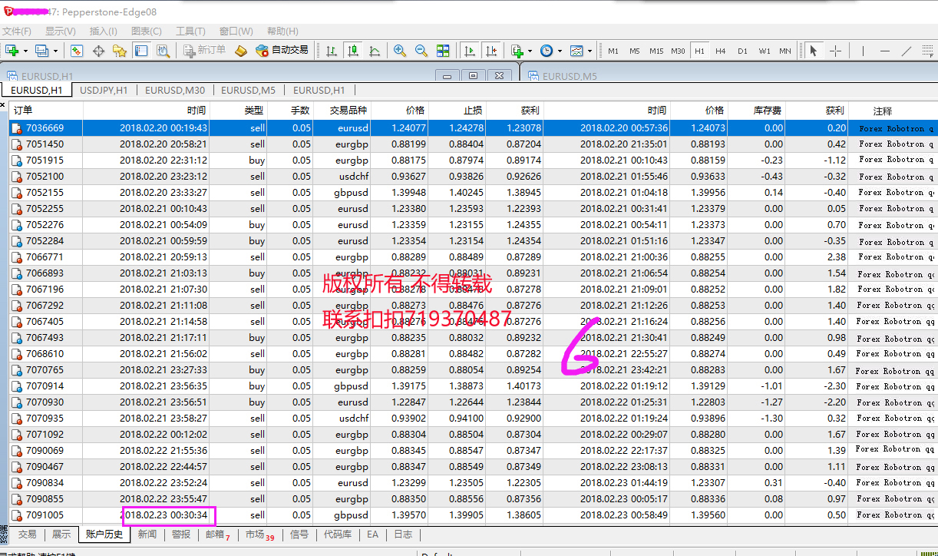Image resolution: width=938 pixels, height=556 pixels.
Task: Click the 新订单 new order button
Action: point(204,51)
